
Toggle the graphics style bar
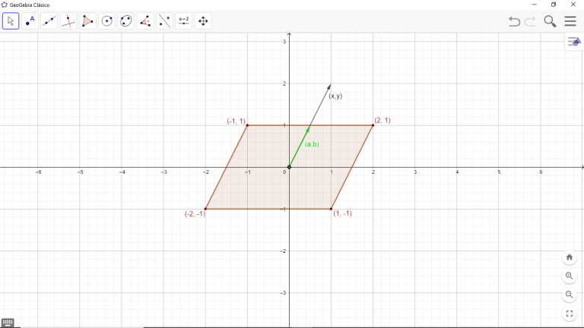[x=573, y=42]
